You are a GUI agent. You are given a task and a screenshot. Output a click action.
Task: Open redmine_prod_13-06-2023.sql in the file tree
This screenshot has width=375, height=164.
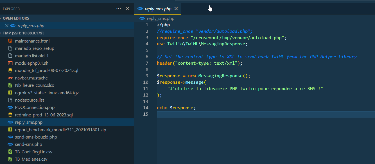pyautogui.click(x=44, y=115)
